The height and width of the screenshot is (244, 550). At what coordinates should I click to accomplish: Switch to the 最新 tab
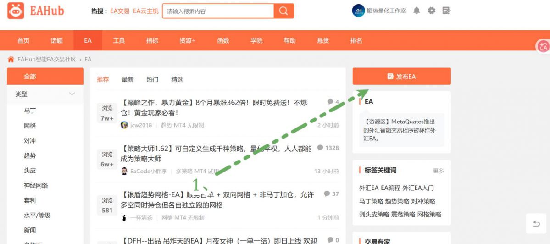[128, 80]
